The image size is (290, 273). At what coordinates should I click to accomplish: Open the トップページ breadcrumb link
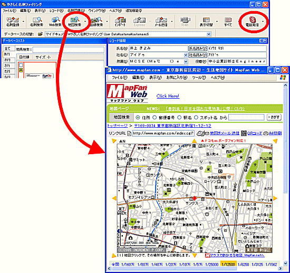click(118, 126)
